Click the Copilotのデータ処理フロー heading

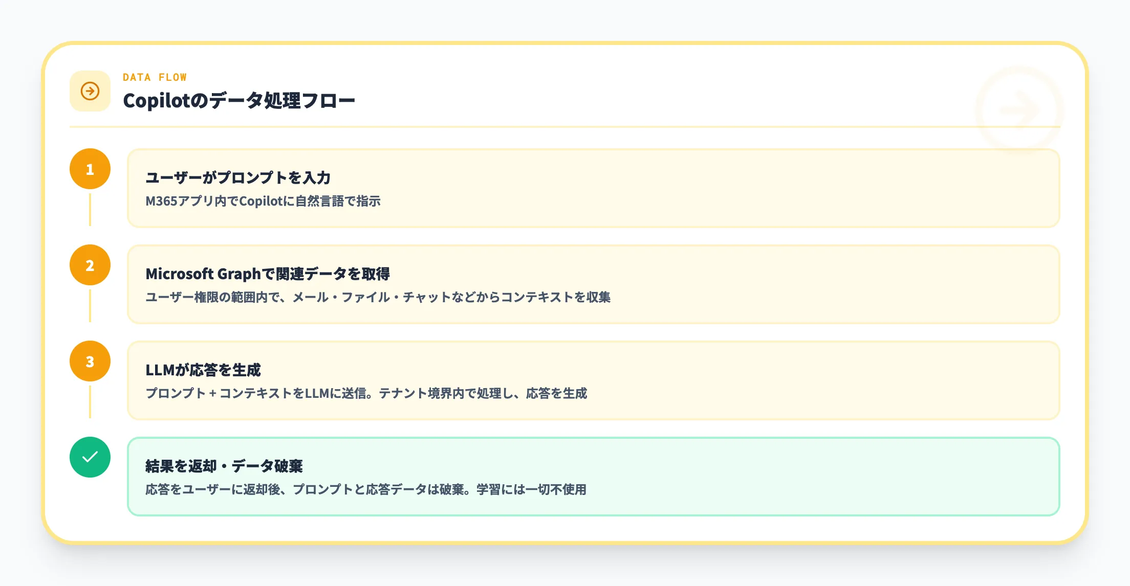(238, 101)
